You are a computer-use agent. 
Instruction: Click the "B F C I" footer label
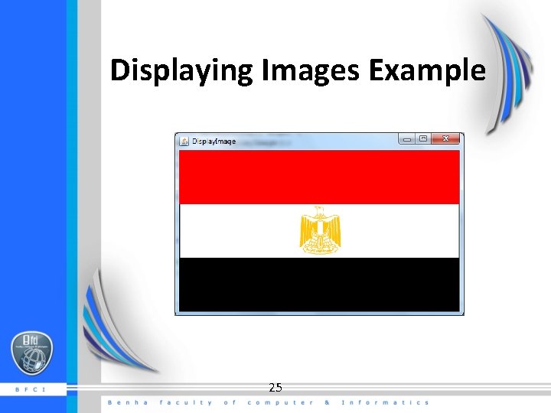point(31,389)
